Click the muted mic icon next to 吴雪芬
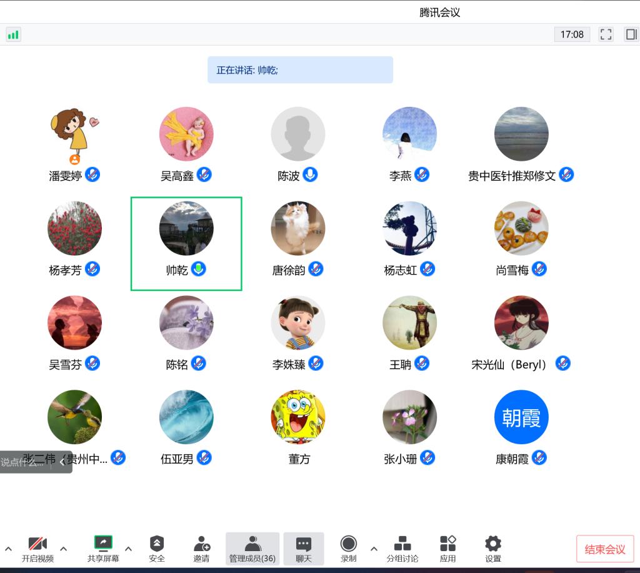Screen dimensions: 640x573 [x=92, y=363]
